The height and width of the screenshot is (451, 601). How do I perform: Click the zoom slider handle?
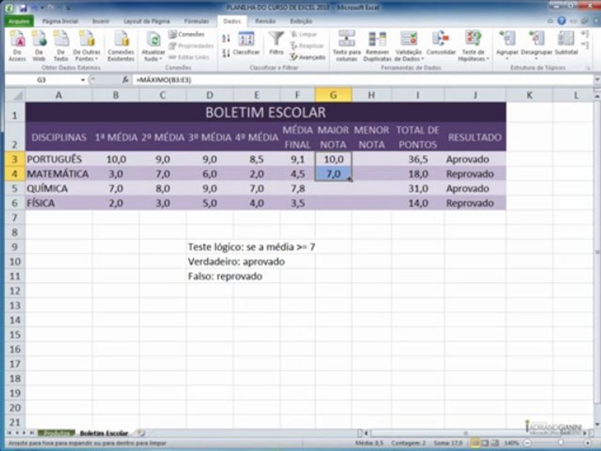[x=561, y=443]
